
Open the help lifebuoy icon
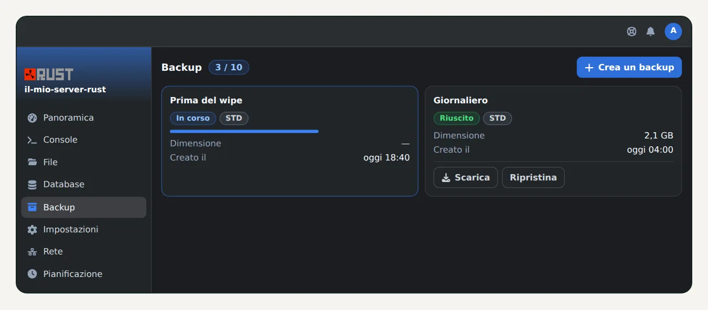point(631,31)
